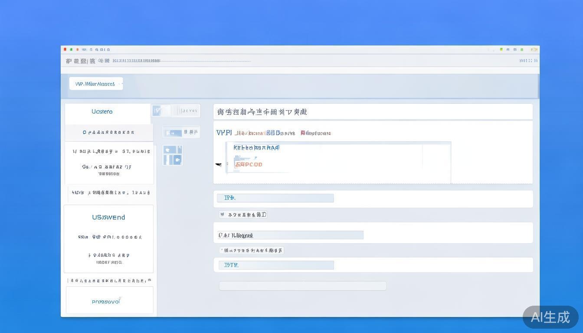Click the first IP input field
Image resolution: width=583 pixels, height=333 pixels.
coord(275,198)
